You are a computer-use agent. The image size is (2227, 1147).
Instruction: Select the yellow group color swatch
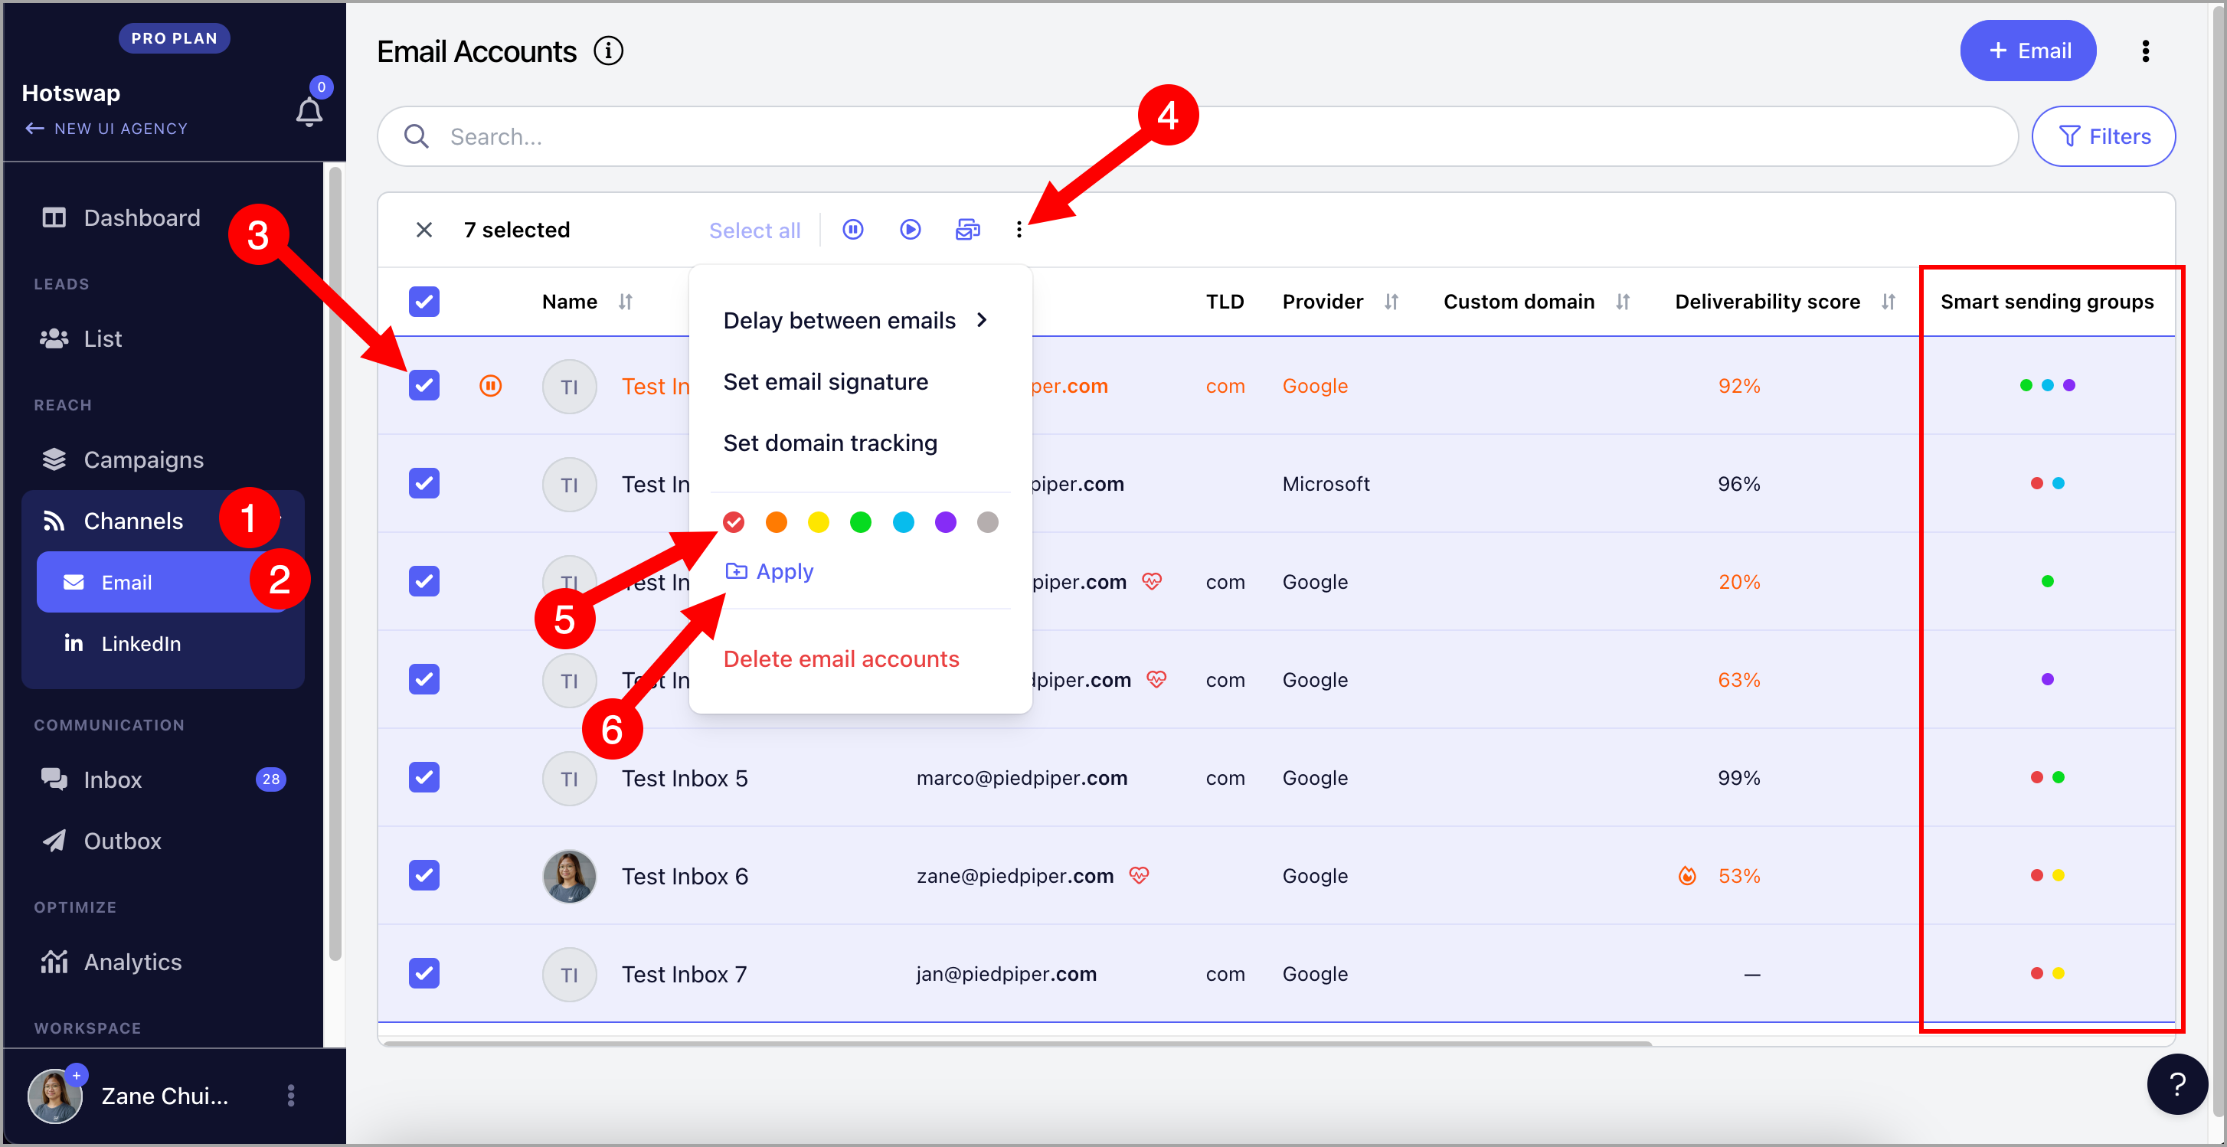tap(818, 522)
